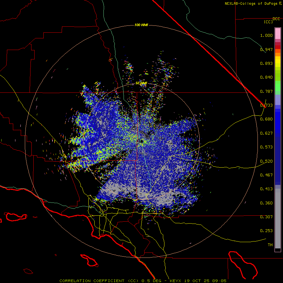Pick the red segment of the color bar

click(278, 47)
